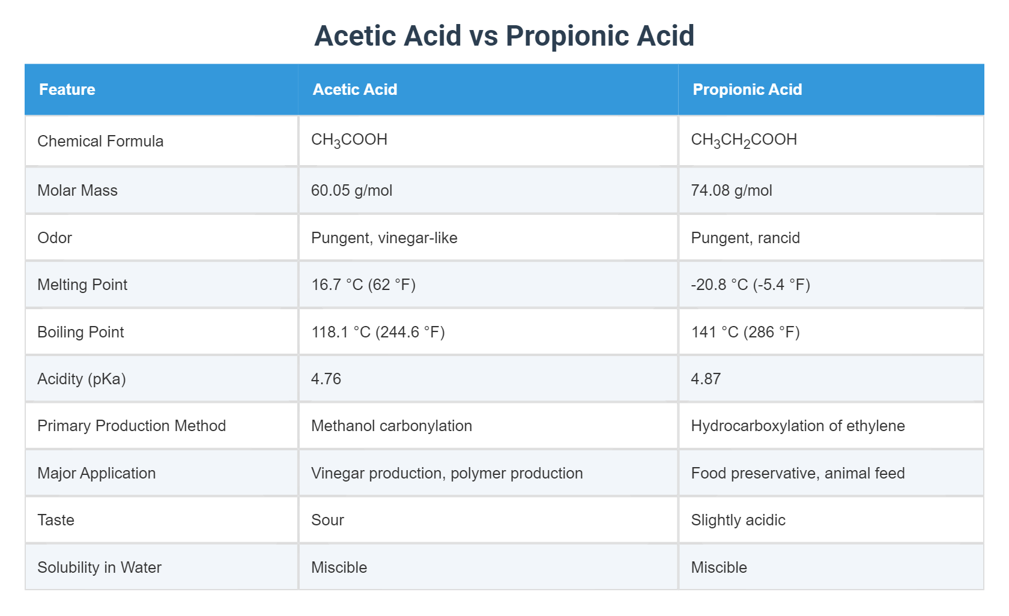Select the Melting Point row label
The height and width of the screenshot is (616, 1009).
pos(82,285)
